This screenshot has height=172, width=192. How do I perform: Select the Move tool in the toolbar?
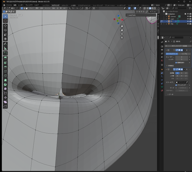pyautogui.click(x=5, y=25)
